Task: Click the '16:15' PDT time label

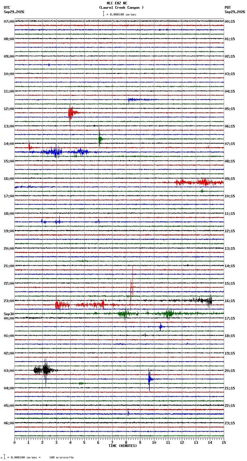Action: pos(230,301)
